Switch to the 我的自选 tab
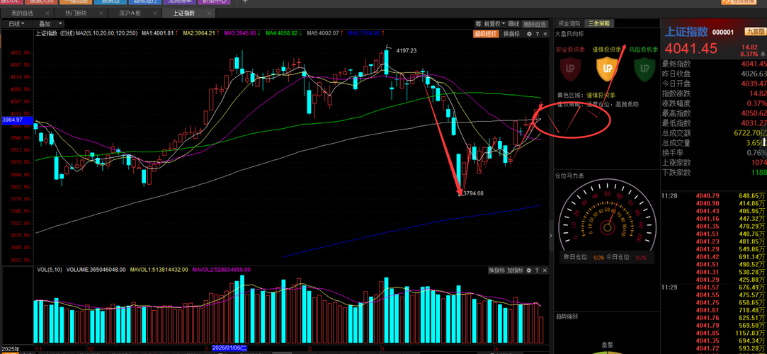This screenshot has width=767, height=354. click(23, 13)
